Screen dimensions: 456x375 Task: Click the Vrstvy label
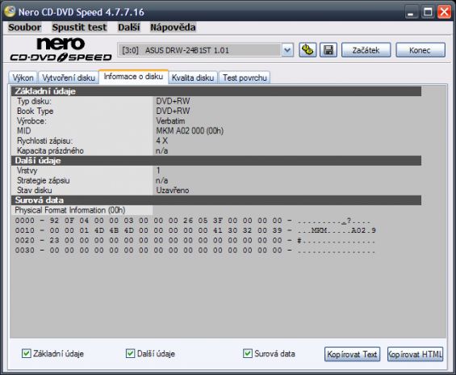(27, 171)
